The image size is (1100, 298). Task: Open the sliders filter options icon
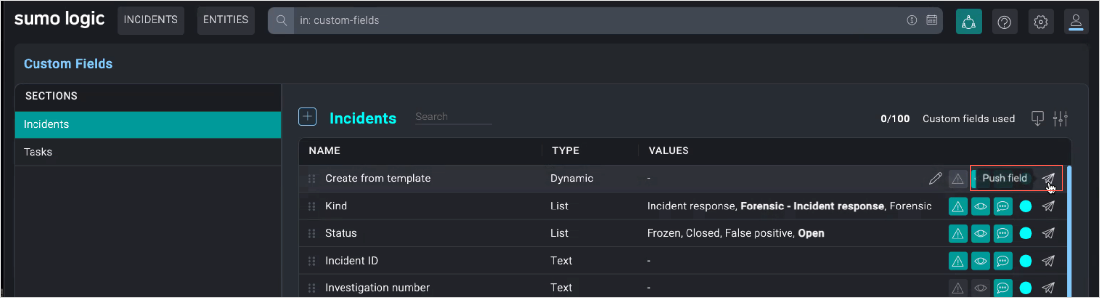tap(1060, 119)
